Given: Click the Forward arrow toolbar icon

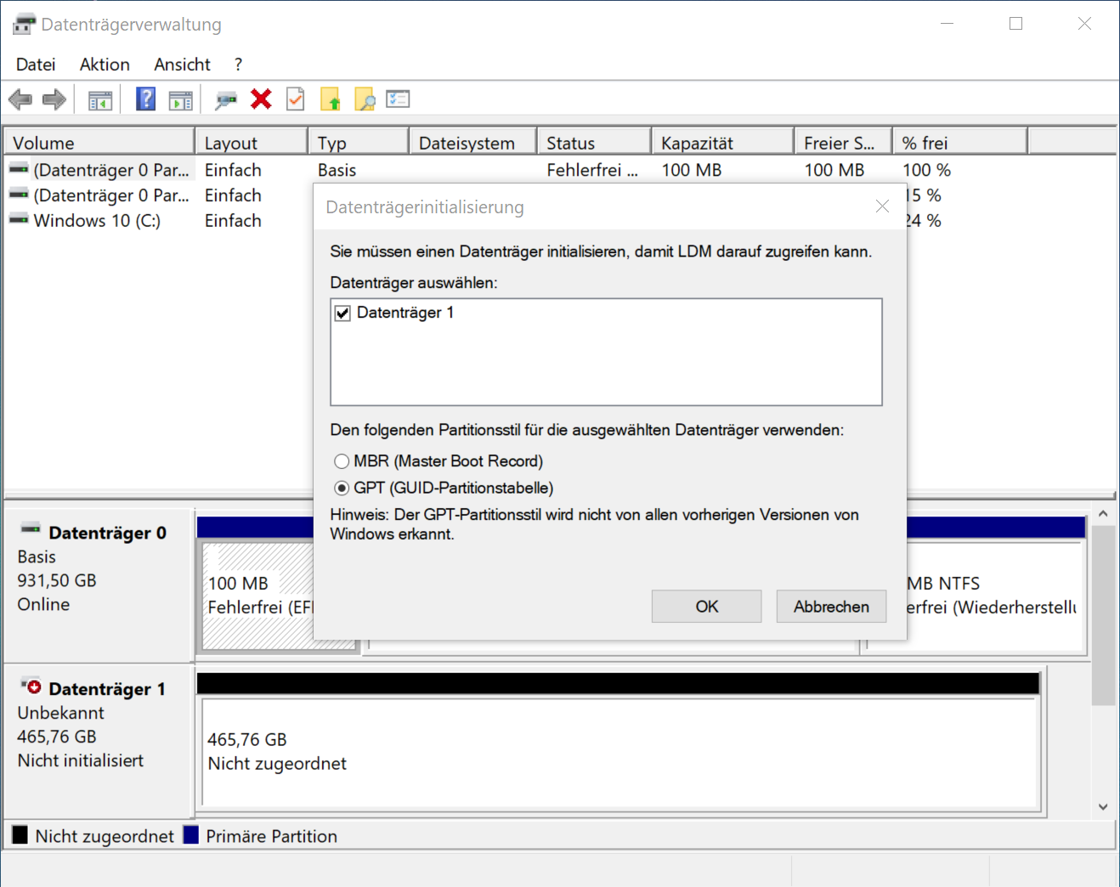Looking at the screenshot, I should (x=54, y=99).
